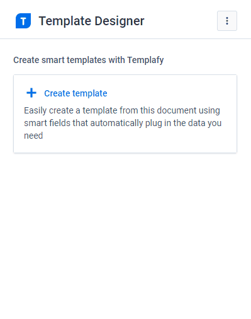The height and width of the screenshot is (319, 251).
Task: Open the vertical ellipsis dropdown in header
Action: (227, 21)
